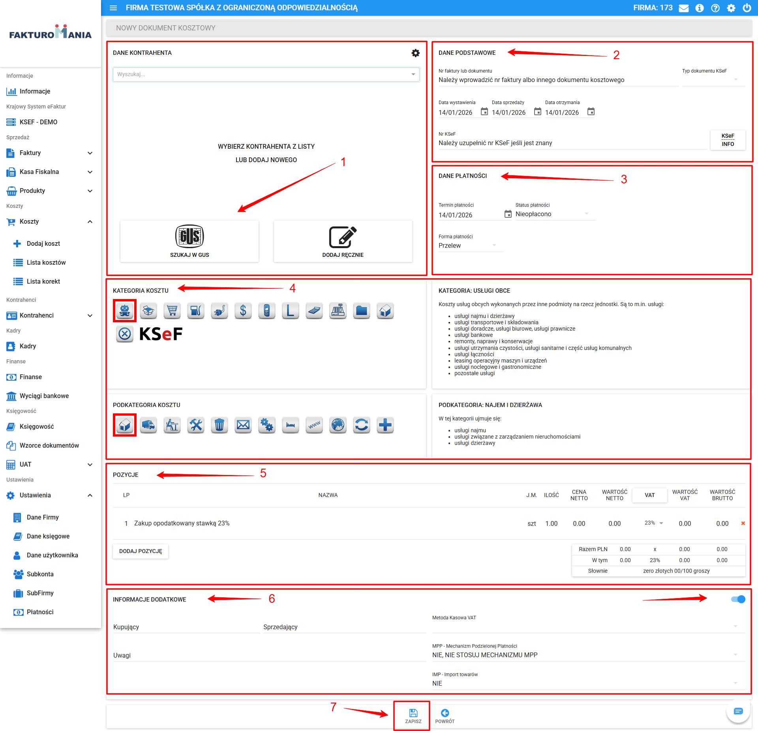This screenshot has height=731, width=758.
Task: Open Lista kosztów in sidebar
Action: (x=46, y=262)
